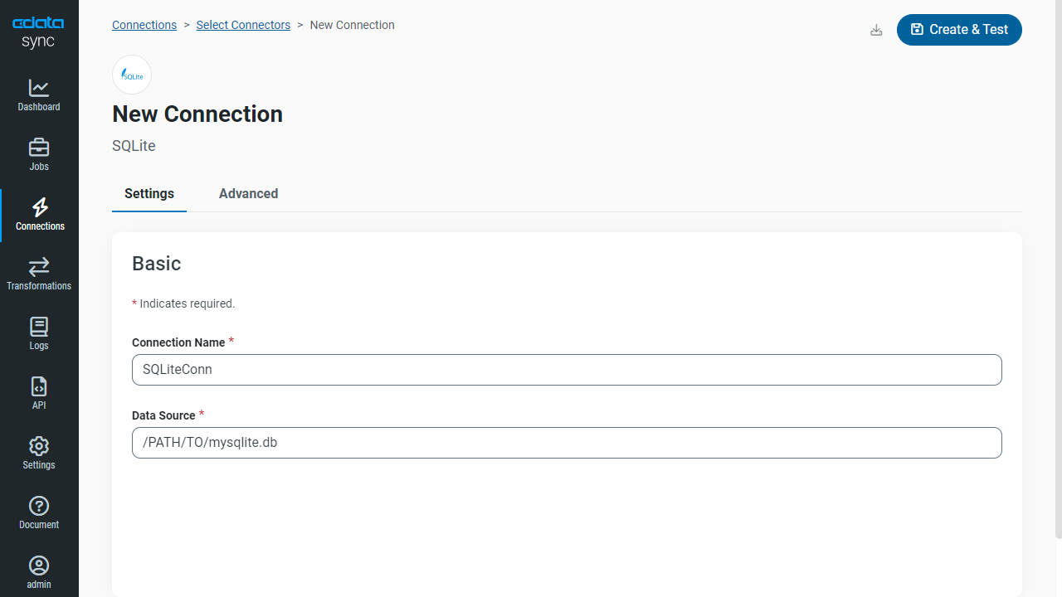Viewport: 1062px width, 597px height.
Task: Open Transformations arrows icon
Action: 39,267
